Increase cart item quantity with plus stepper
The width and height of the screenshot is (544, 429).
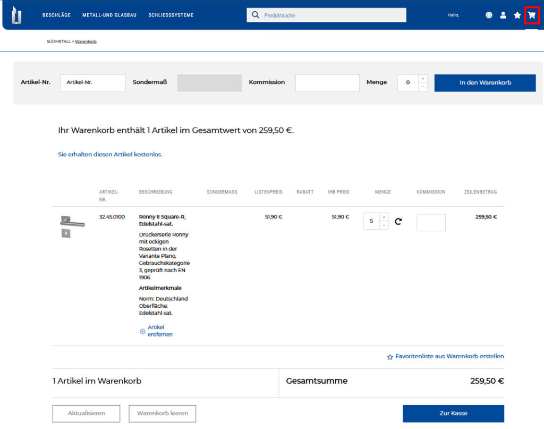click(384, 217)
